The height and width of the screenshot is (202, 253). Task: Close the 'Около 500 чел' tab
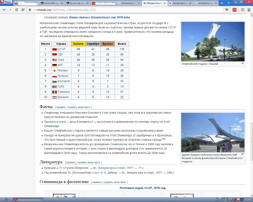pos(62,3)
